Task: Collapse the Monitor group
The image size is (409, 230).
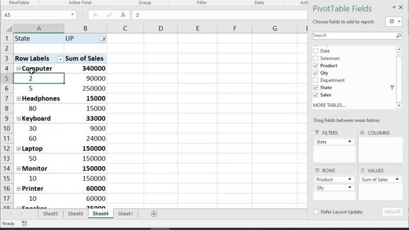Action: point(19,169)
